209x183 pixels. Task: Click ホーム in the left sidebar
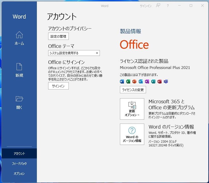(x=19, y=39)
